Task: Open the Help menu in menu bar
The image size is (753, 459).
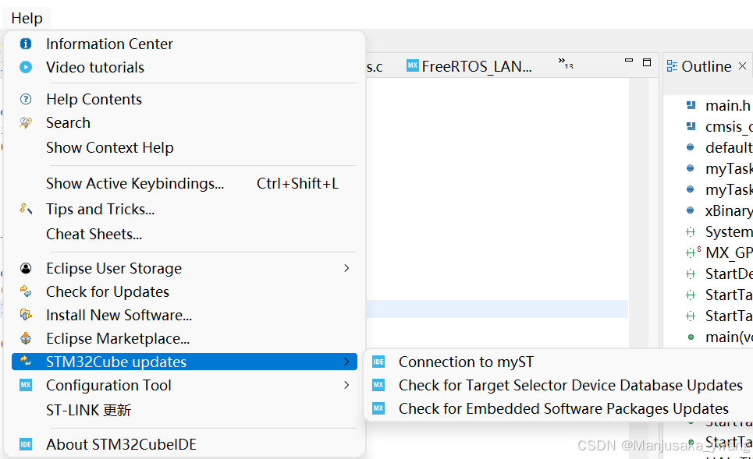Action: click(x=27, y=18)
